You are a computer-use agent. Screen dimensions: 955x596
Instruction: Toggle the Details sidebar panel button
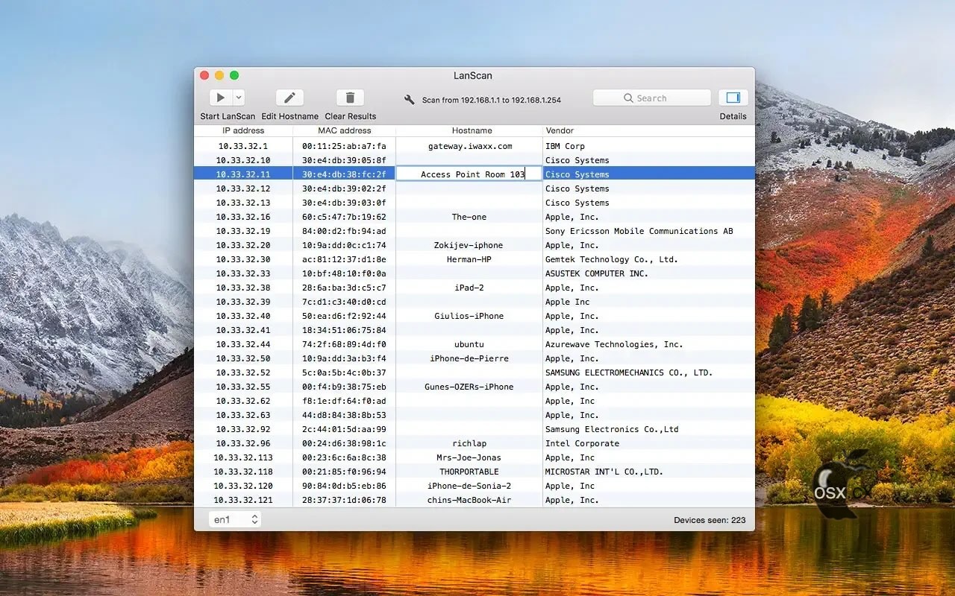[x=733, y=98]
